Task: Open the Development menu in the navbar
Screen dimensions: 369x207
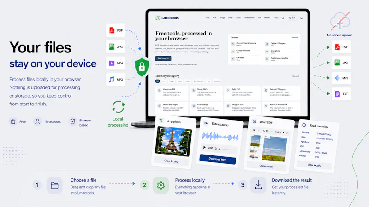Action: [x=249, y=18]
